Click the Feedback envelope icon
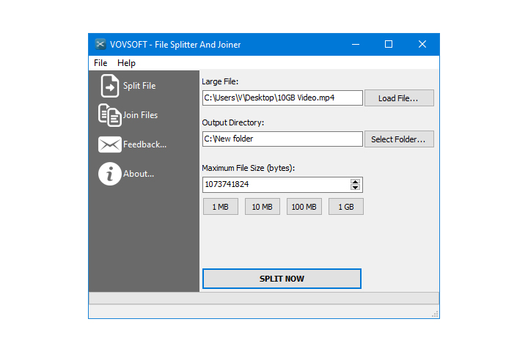 109,144
